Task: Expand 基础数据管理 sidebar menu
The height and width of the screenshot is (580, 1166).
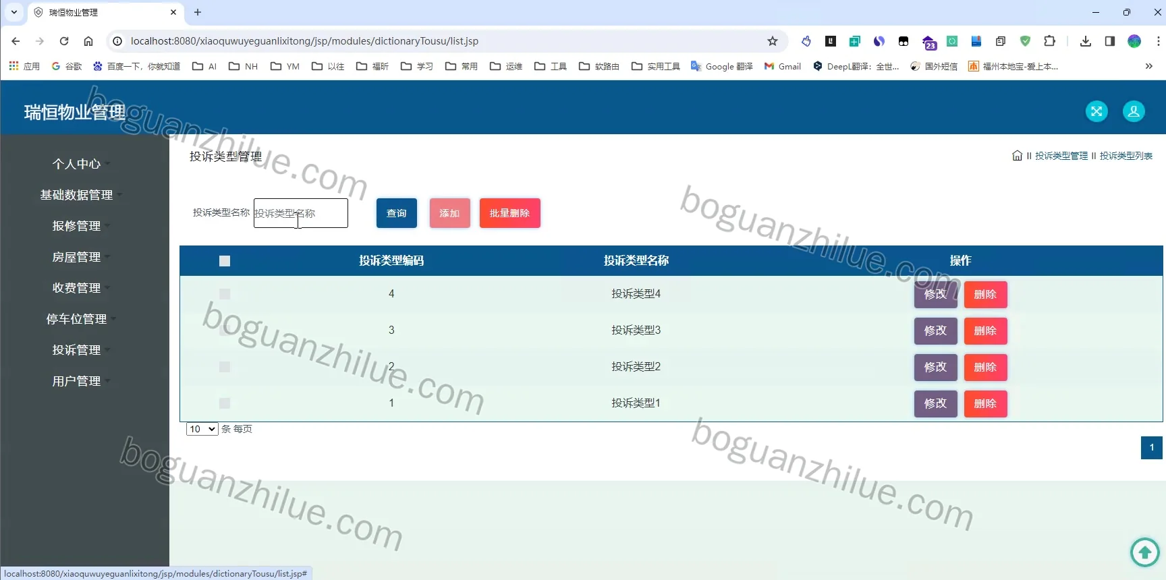Action: pyautogui.click(x=77, y=195)
